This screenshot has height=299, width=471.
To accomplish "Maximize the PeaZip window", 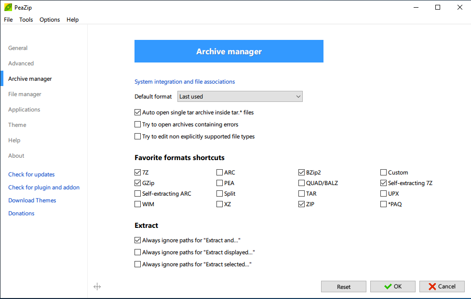I will [x=438, y=7].
